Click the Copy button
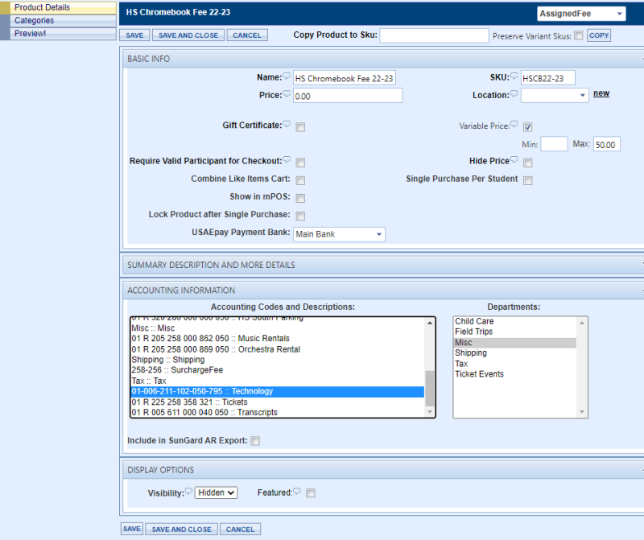Viewport: 644px width, 540px height. tap(599, 35)
